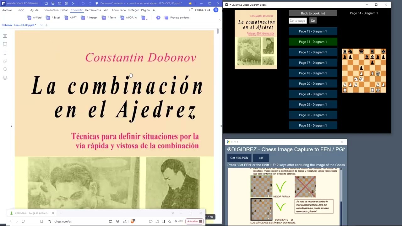Open the Herramienta tab

[93, 10]
